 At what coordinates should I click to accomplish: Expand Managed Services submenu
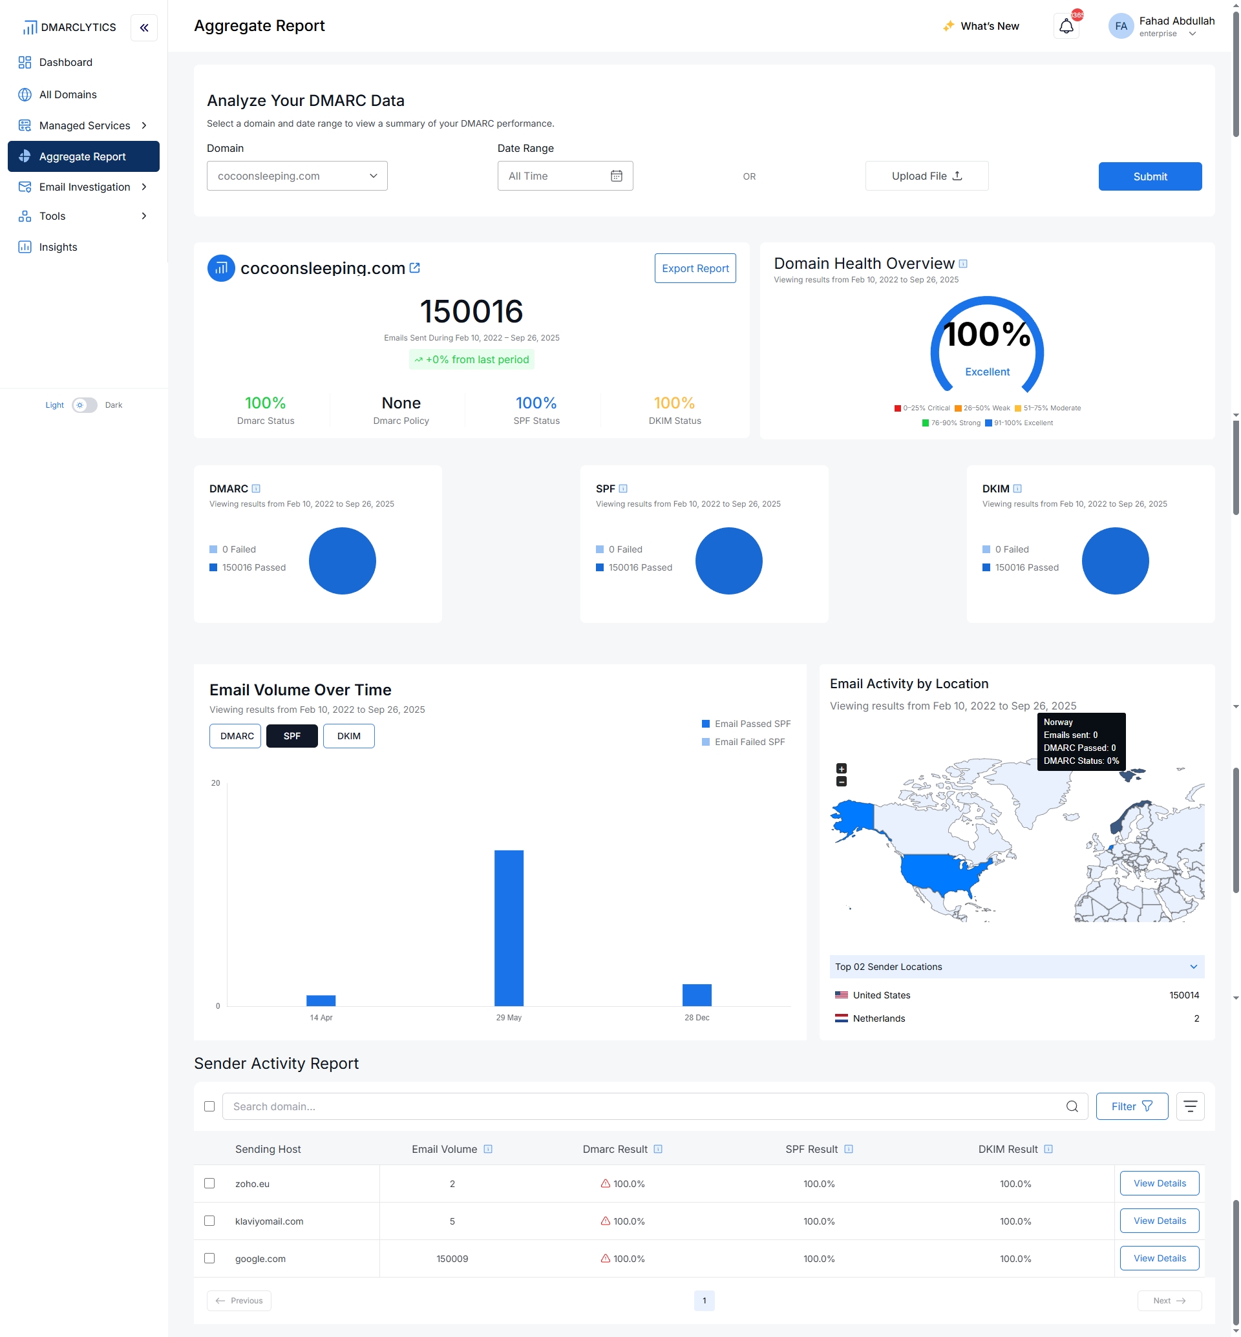(143, 125)
